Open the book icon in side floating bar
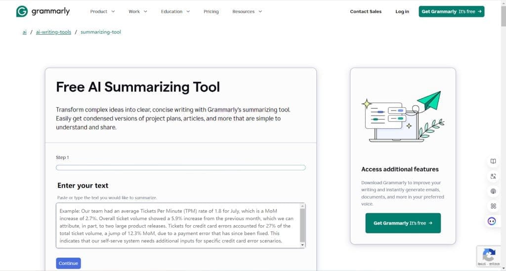The width and height of the screenshot is (506, 271). click(x=493, y=161)
